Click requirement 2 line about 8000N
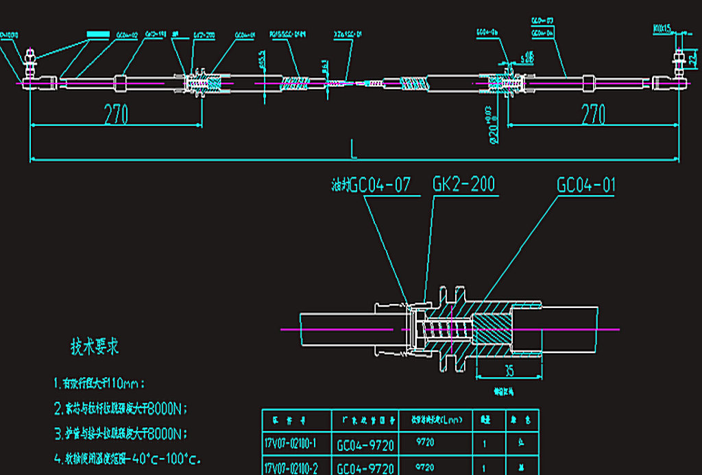Screen dimensions: 702x475 [120, 409]
